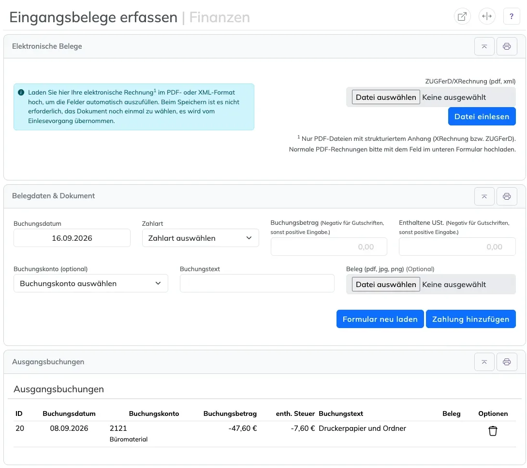Screen dimensions: 527x468
Task: Collapse the Elektronische Belege panel
Action: point(484,46)
